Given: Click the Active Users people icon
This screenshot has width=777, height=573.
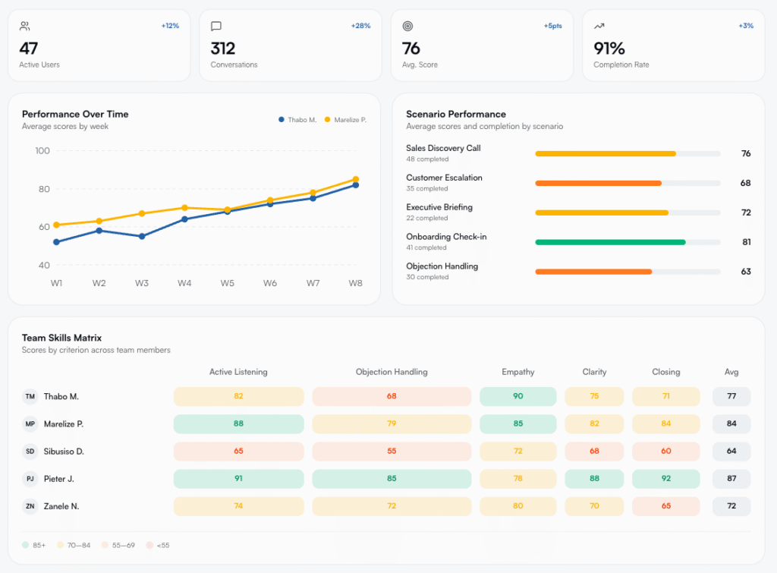Looking at the screenshot, I should 25,27.
